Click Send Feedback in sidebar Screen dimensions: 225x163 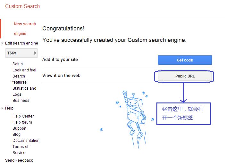(x=19, y=160)
